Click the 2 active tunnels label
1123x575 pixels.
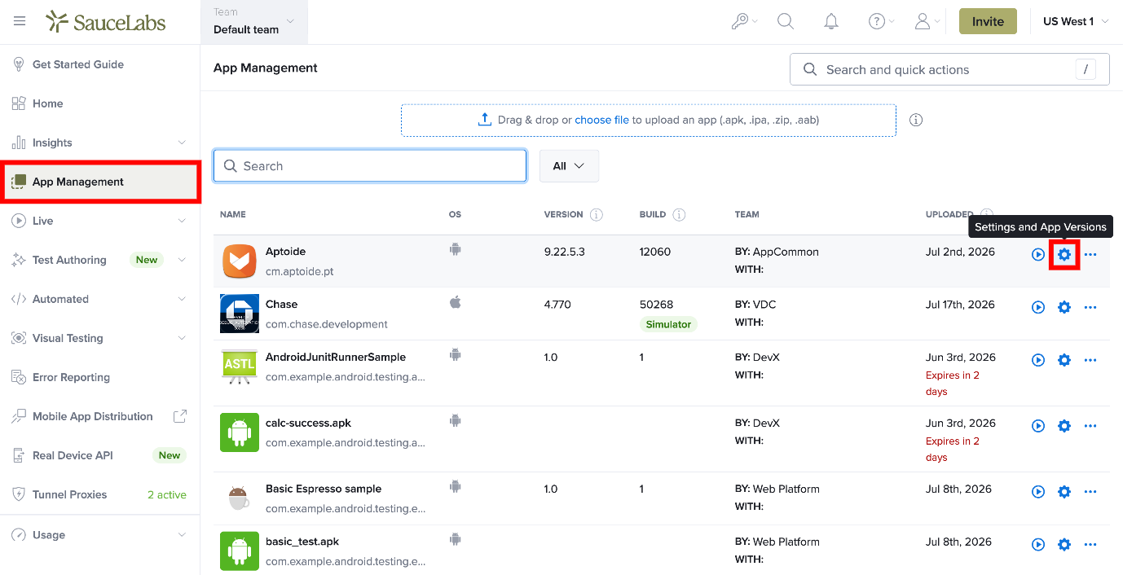(167, 494)
